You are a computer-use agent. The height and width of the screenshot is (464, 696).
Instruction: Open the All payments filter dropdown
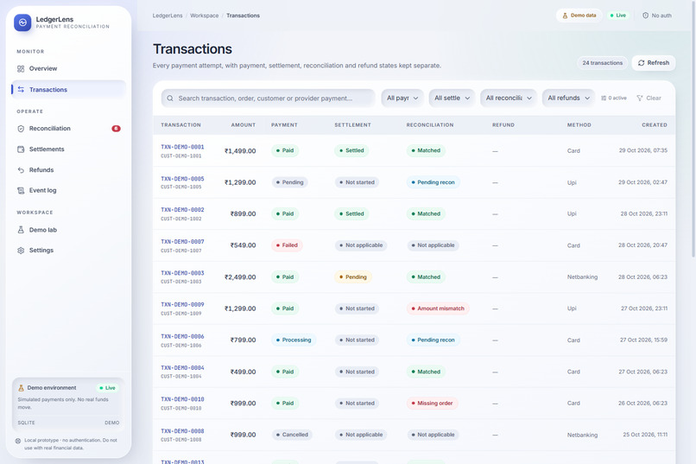tap(402, 99)
